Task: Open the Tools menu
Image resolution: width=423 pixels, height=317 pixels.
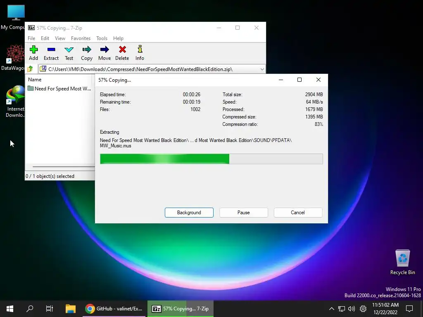Action: 102,38
